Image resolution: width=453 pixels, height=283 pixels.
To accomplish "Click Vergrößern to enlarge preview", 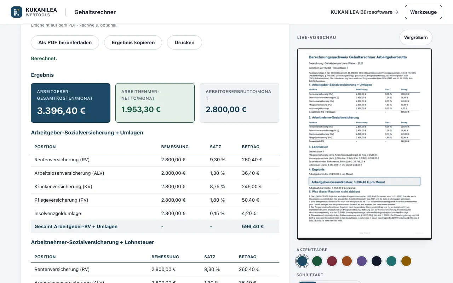I will [416, 37].
